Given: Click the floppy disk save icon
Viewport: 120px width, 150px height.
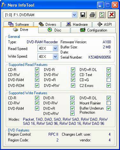Looking at the screenshot, I should (83, 15).
